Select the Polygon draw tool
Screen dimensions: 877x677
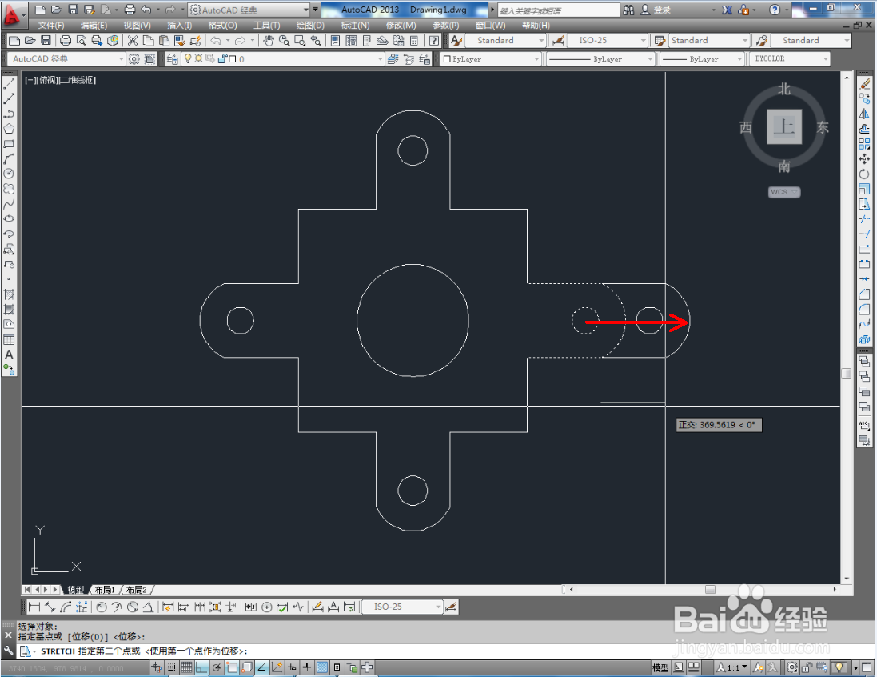coord(9,129)
